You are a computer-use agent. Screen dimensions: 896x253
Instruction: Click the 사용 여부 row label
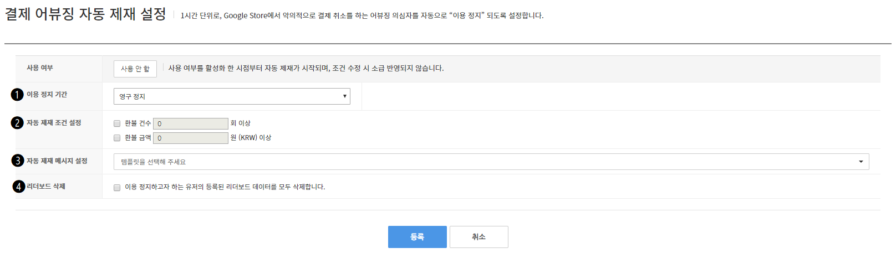[40, 68]
